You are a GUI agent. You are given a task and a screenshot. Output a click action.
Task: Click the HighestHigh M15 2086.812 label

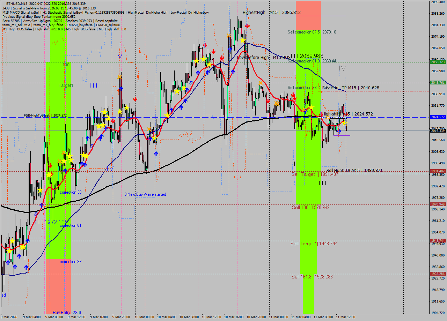(271, 13)
